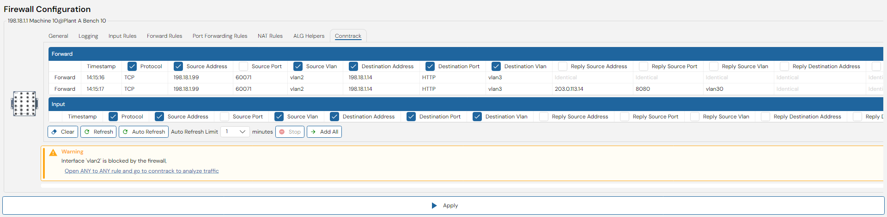Click the orange warning triangle icon
The image size is (887, 217).
(53, 152)
